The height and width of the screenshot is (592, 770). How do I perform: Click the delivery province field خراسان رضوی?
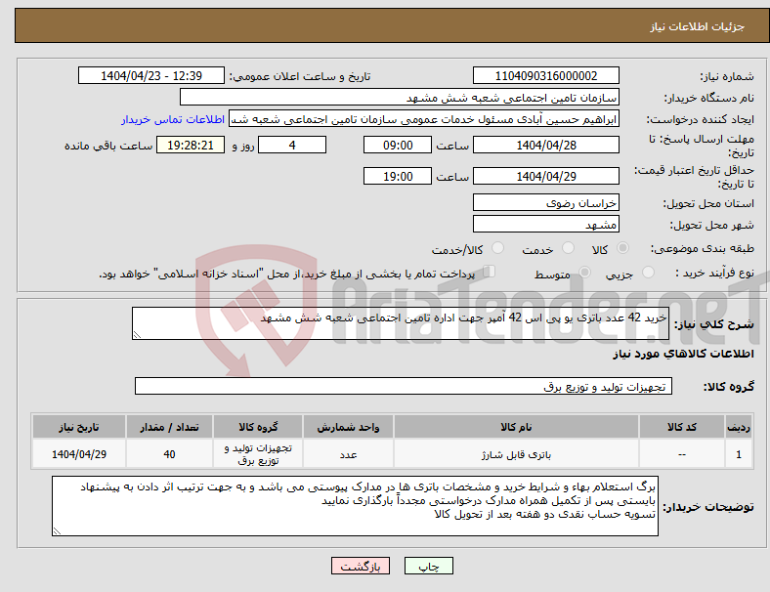click(x=546, y=203)
